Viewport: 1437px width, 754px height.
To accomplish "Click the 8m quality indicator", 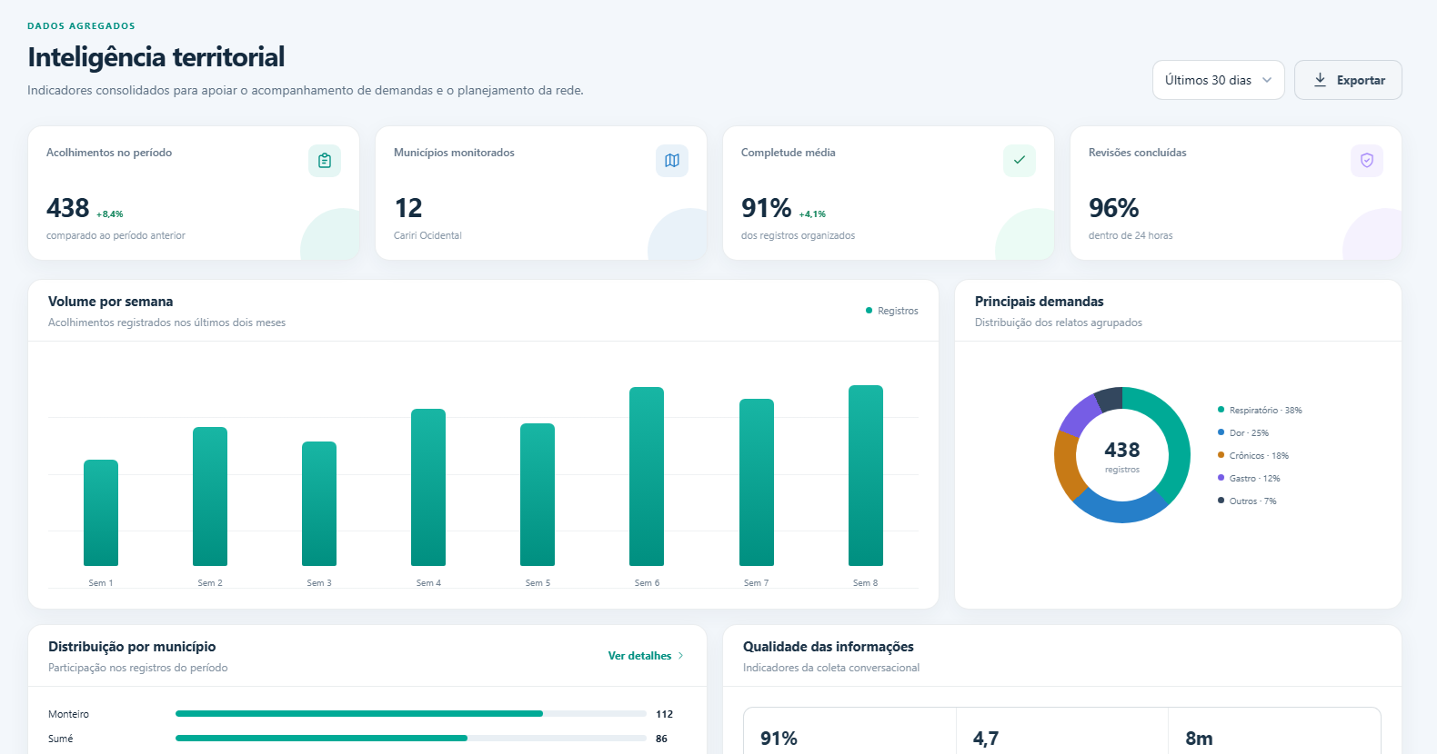I will [1199, 739].
